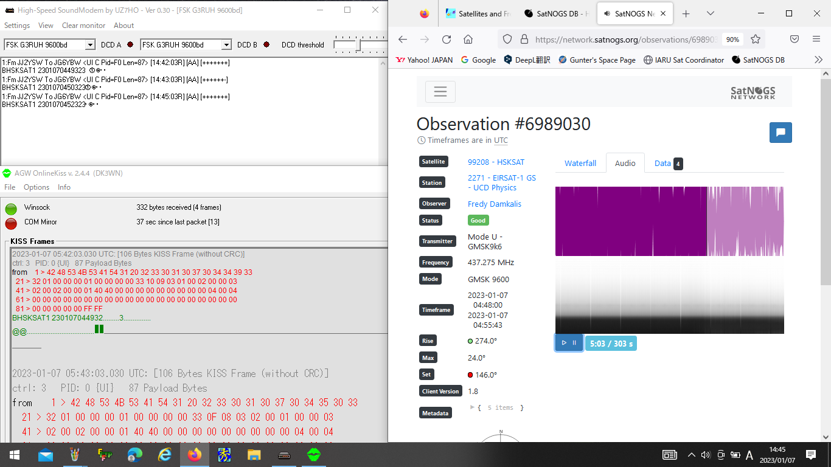Open satellite link 99208 - HSKSAT
Screen dimensions: 831x467
tap(496, 162)
